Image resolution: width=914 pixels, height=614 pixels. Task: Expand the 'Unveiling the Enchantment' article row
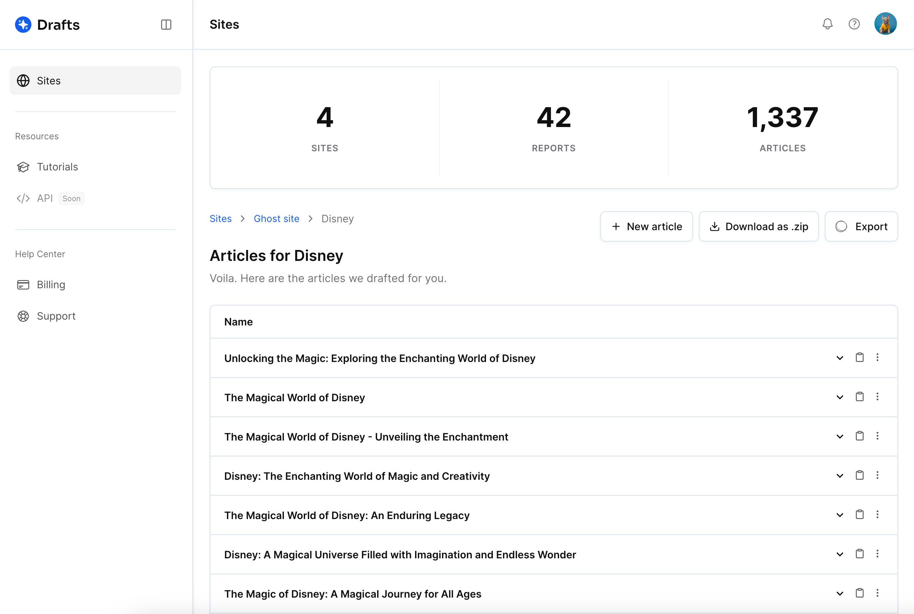point(840,436)
